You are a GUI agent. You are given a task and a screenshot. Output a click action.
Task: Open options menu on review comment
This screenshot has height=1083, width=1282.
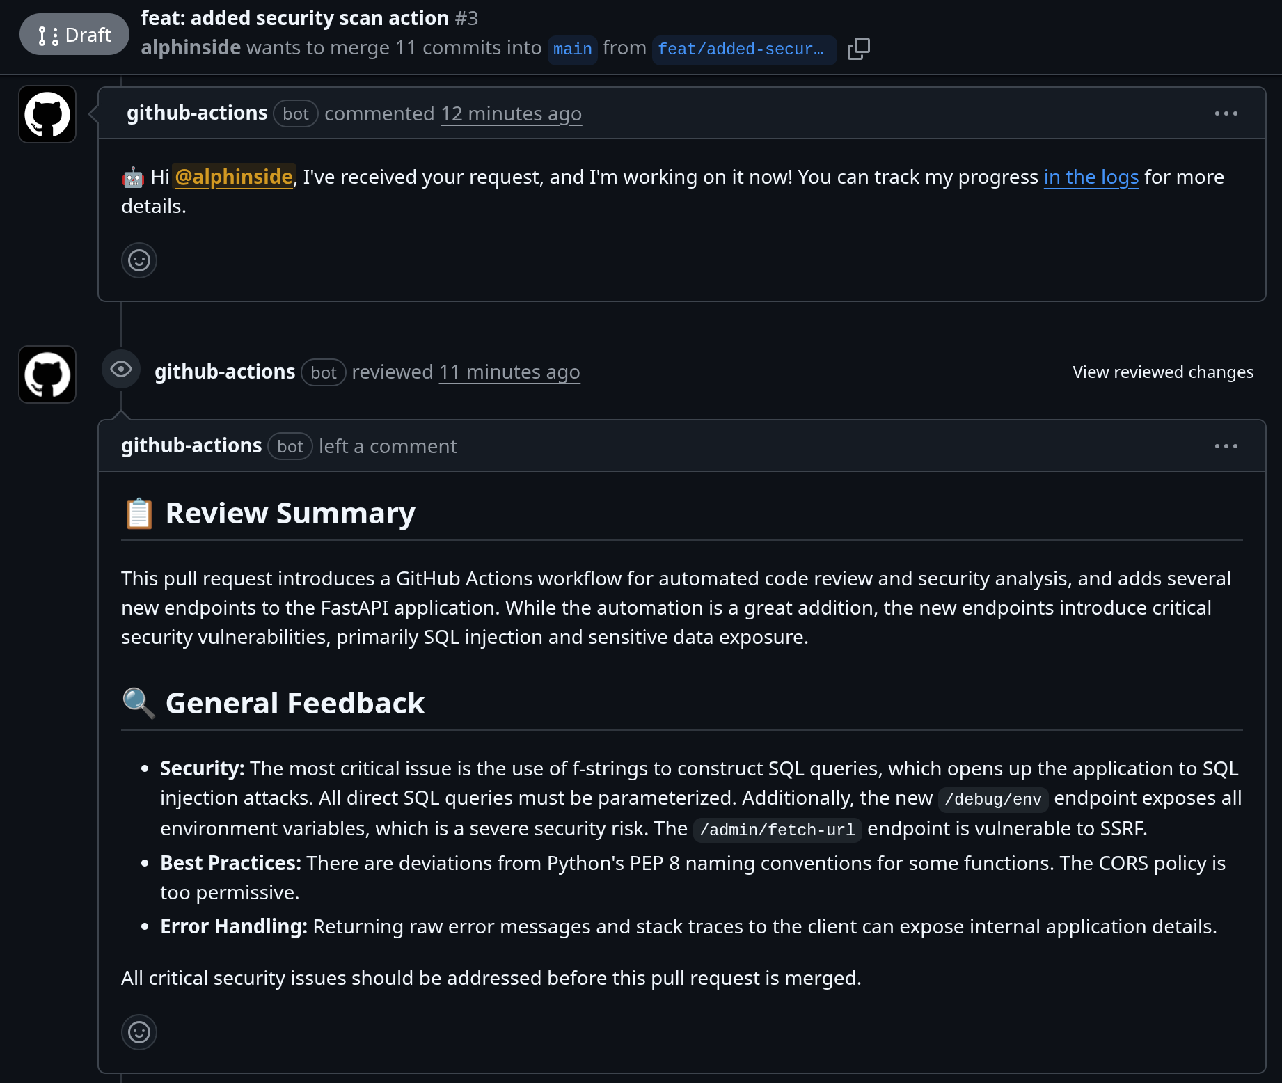pyautogui.click(x=1226, y=446)
